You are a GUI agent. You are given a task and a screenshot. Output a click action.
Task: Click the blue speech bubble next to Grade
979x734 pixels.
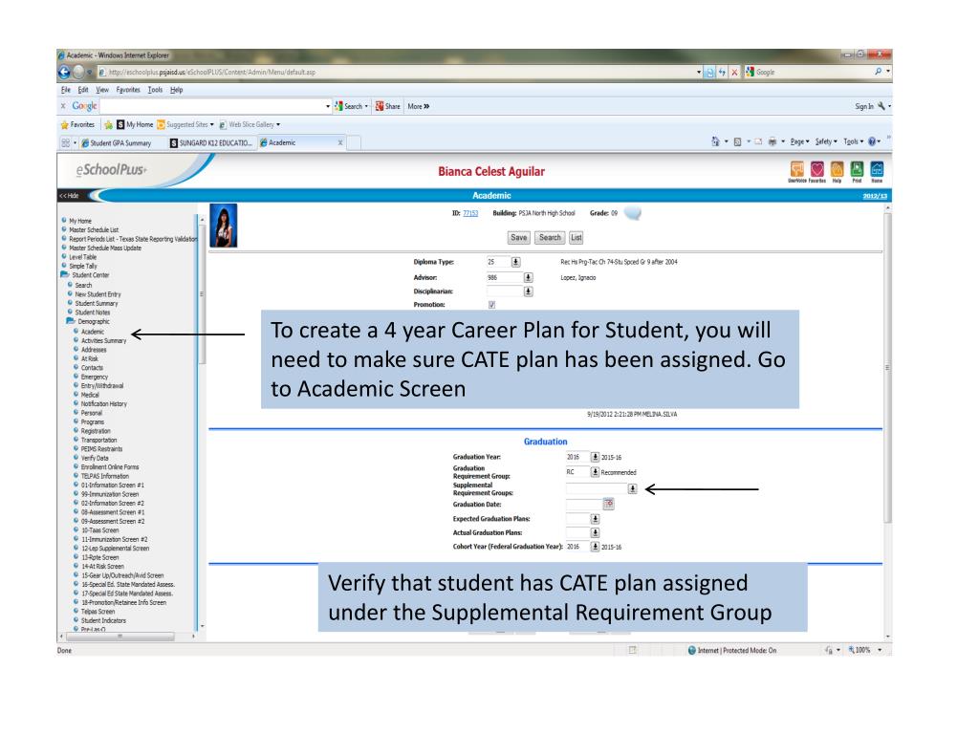coord(633,213)
